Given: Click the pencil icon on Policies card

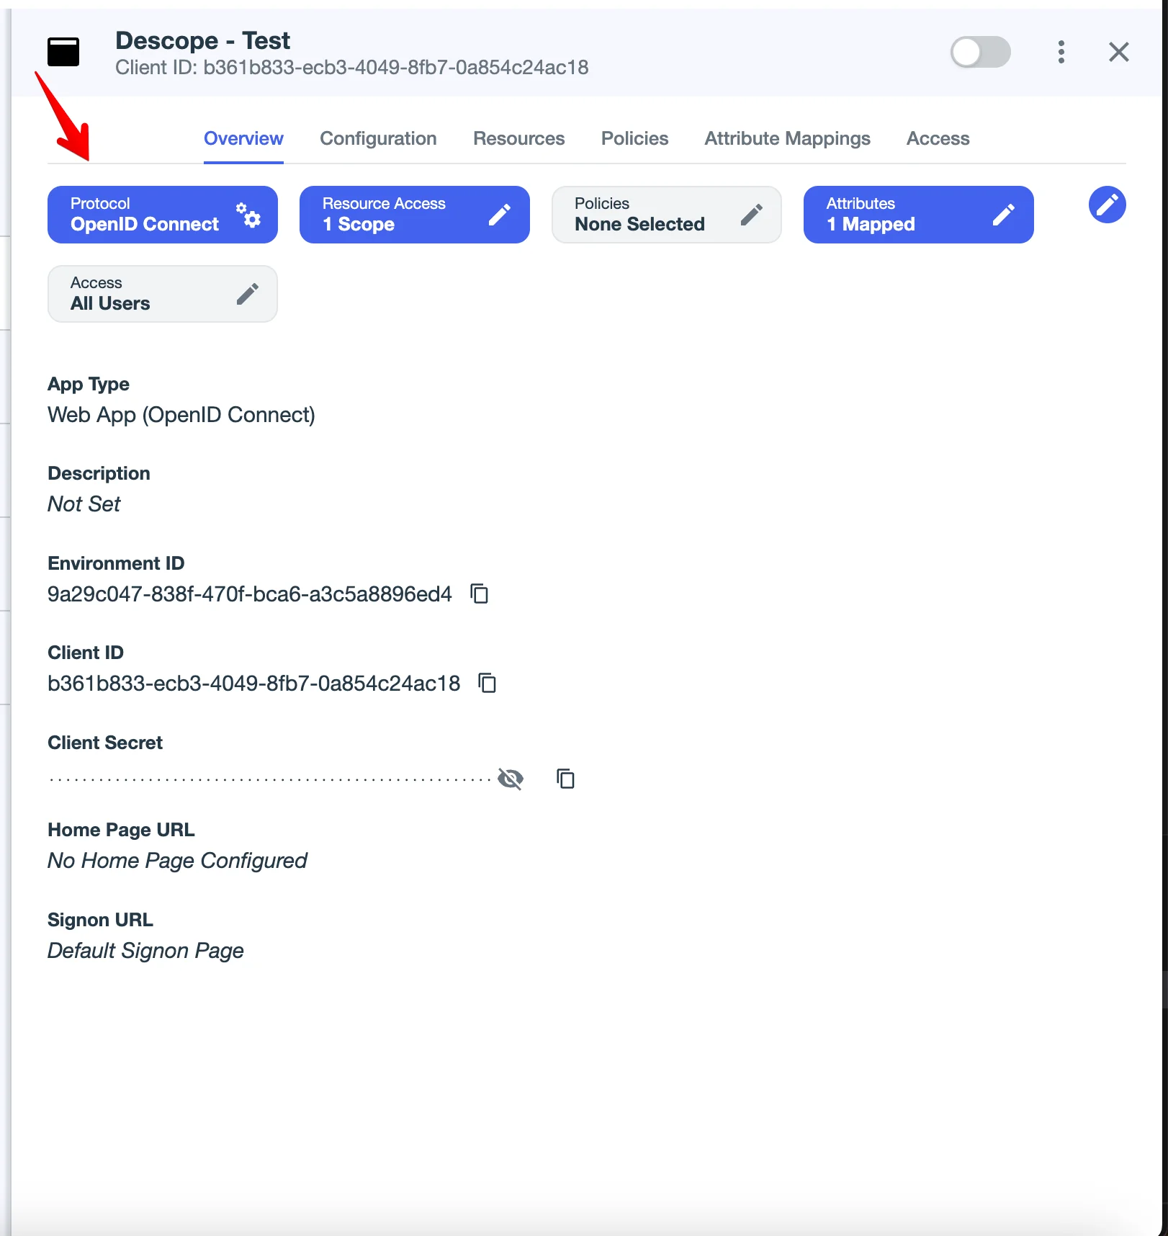Looking at the screenshot, I should pyautogui.click(x=751, y=215).
